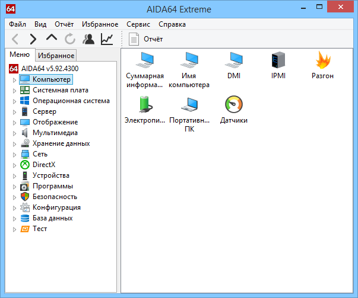
Task: Click the user profile toolbar icon
Action: tap(88, 39)
